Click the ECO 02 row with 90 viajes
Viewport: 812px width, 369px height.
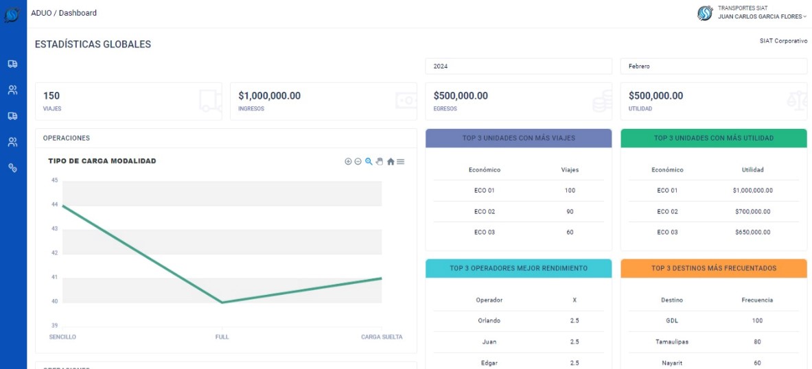pos(518,212)
